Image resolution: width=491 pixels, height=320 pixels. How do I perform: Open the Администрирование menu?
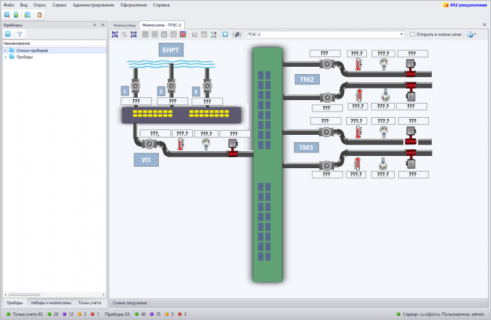point(93,5)
